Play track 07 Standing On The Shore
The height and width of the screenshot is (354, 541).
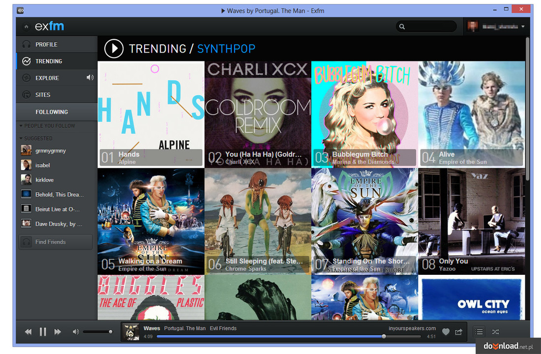(x=365, y=222)
